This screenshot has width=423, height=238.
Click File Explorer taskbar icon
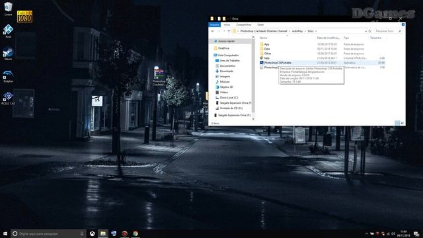tap(103, 233)
